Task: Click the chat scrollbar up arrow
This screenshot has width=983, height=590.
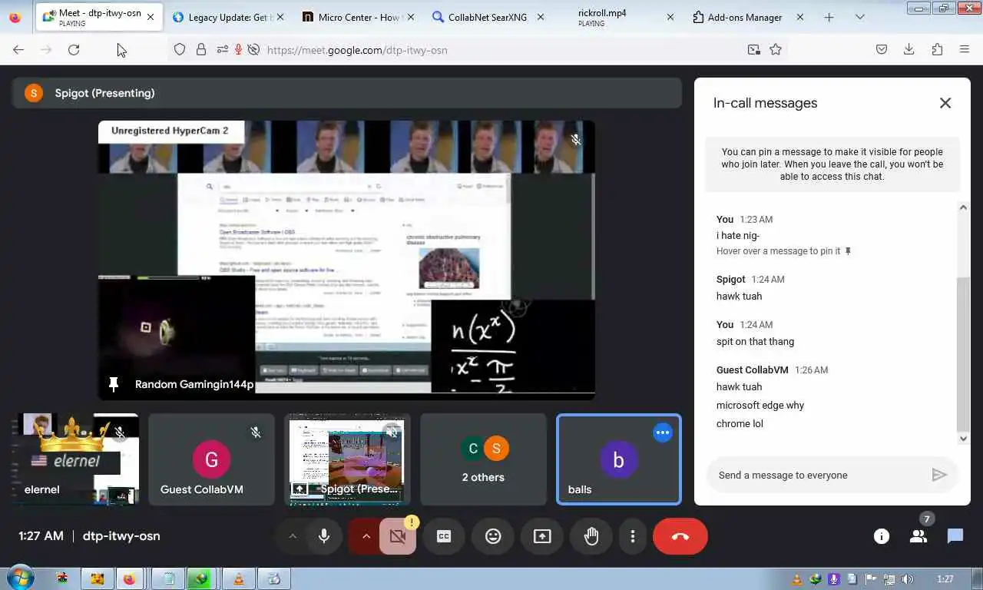Action: click(x=964, y=207)
